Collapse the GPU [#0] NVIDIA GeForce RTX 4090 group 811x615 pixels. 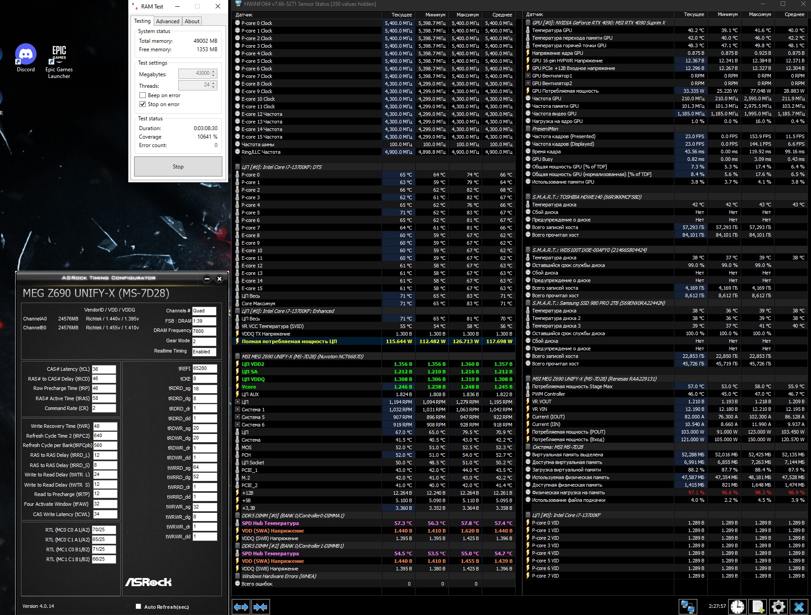pyautogui.click(x=528, y=23)
